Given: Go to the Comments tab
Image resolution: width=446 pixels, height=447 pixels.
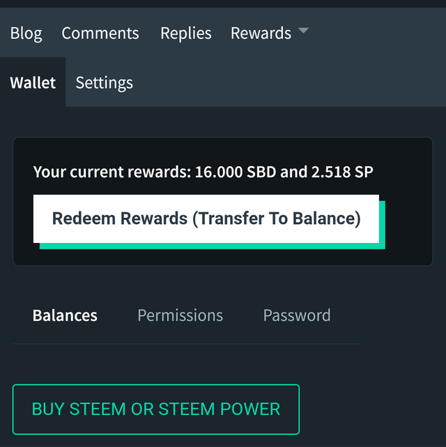Looking at the screenshot, I should click(x=100, y=33).
